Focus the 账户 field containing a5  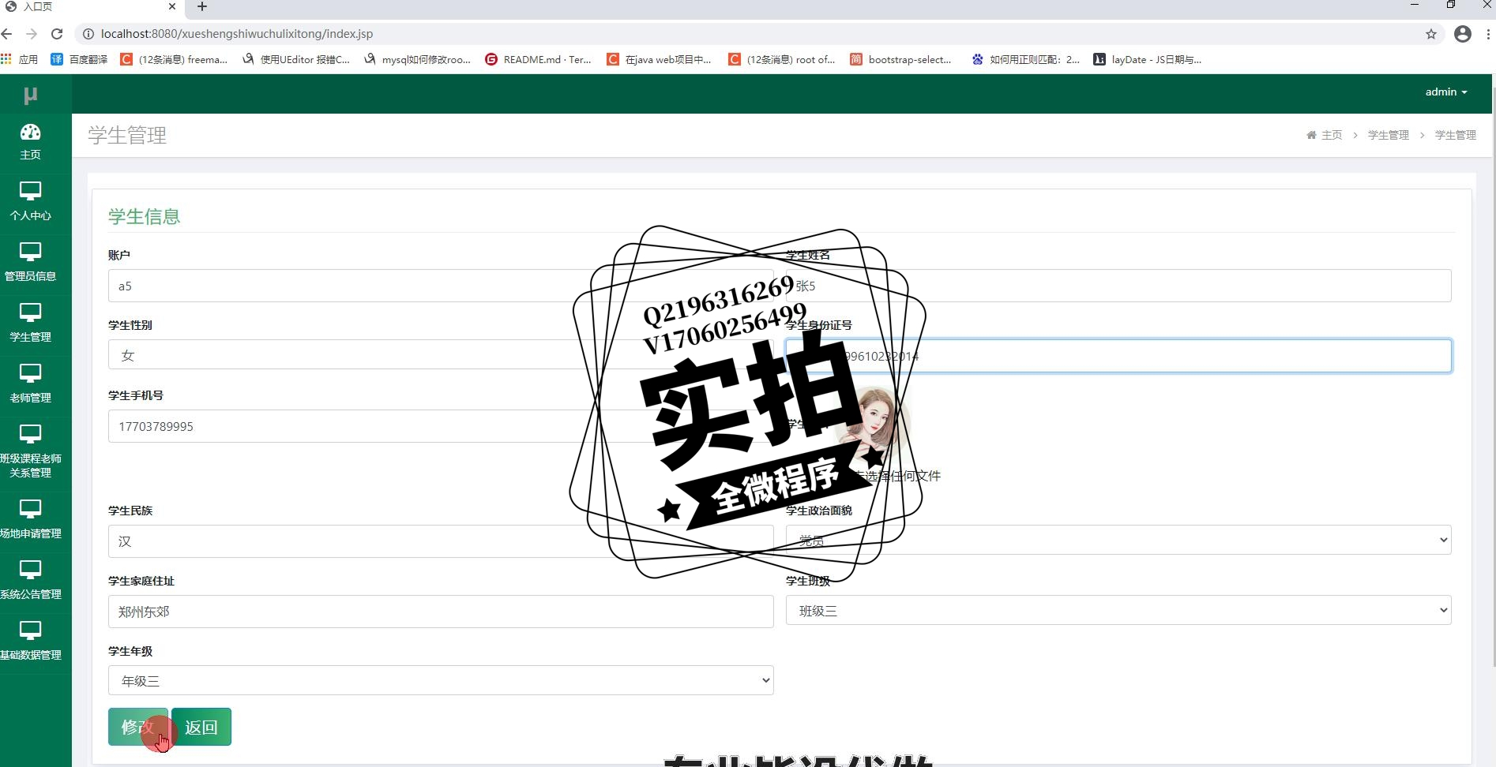click(x=441, y=286)
